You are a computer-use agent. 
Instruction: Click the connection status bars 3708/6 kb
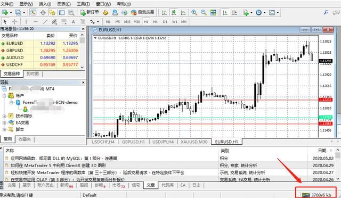(316, 195)
